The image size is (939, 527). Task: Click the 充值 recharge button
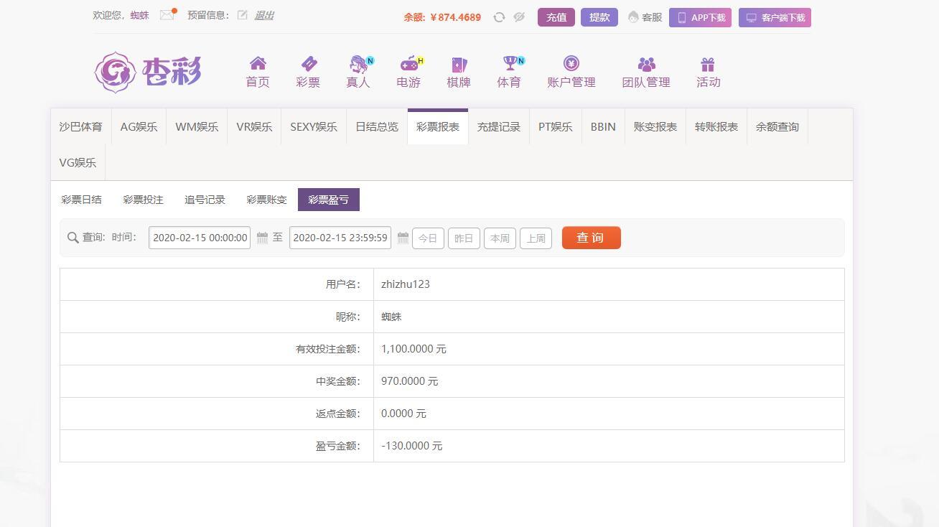coord(556,17)
